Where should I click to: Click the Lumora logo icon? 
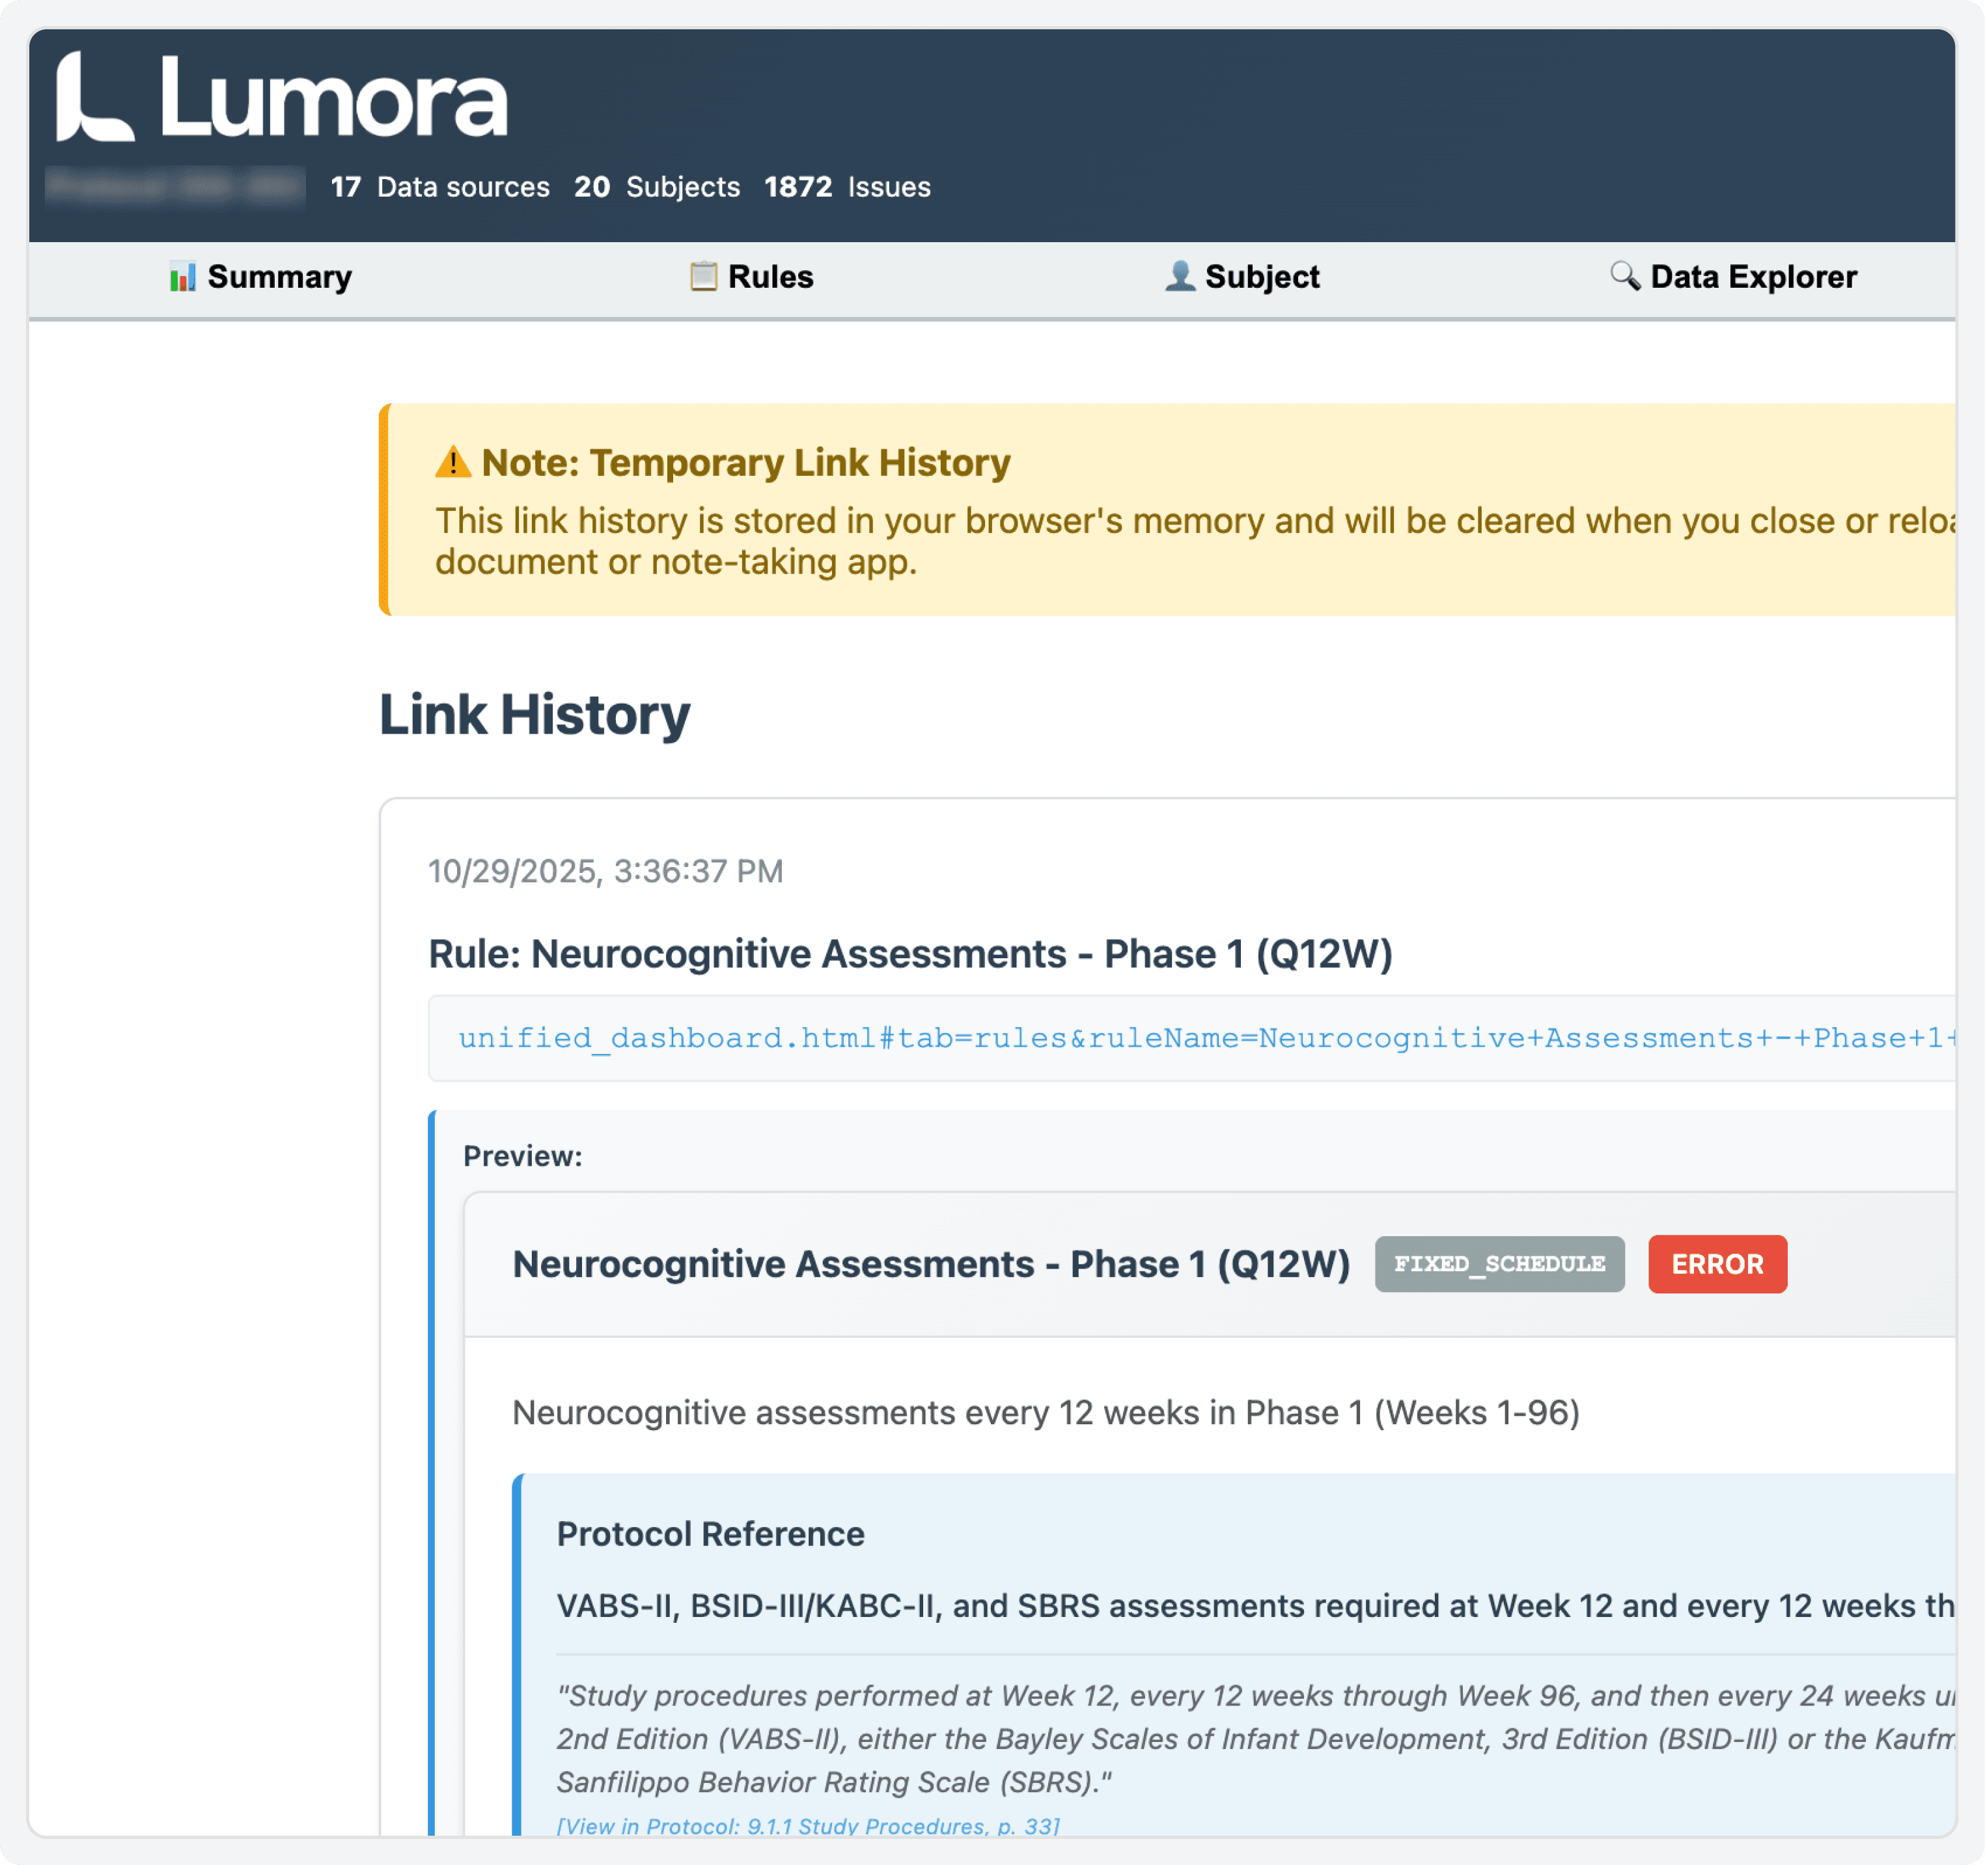94,99
